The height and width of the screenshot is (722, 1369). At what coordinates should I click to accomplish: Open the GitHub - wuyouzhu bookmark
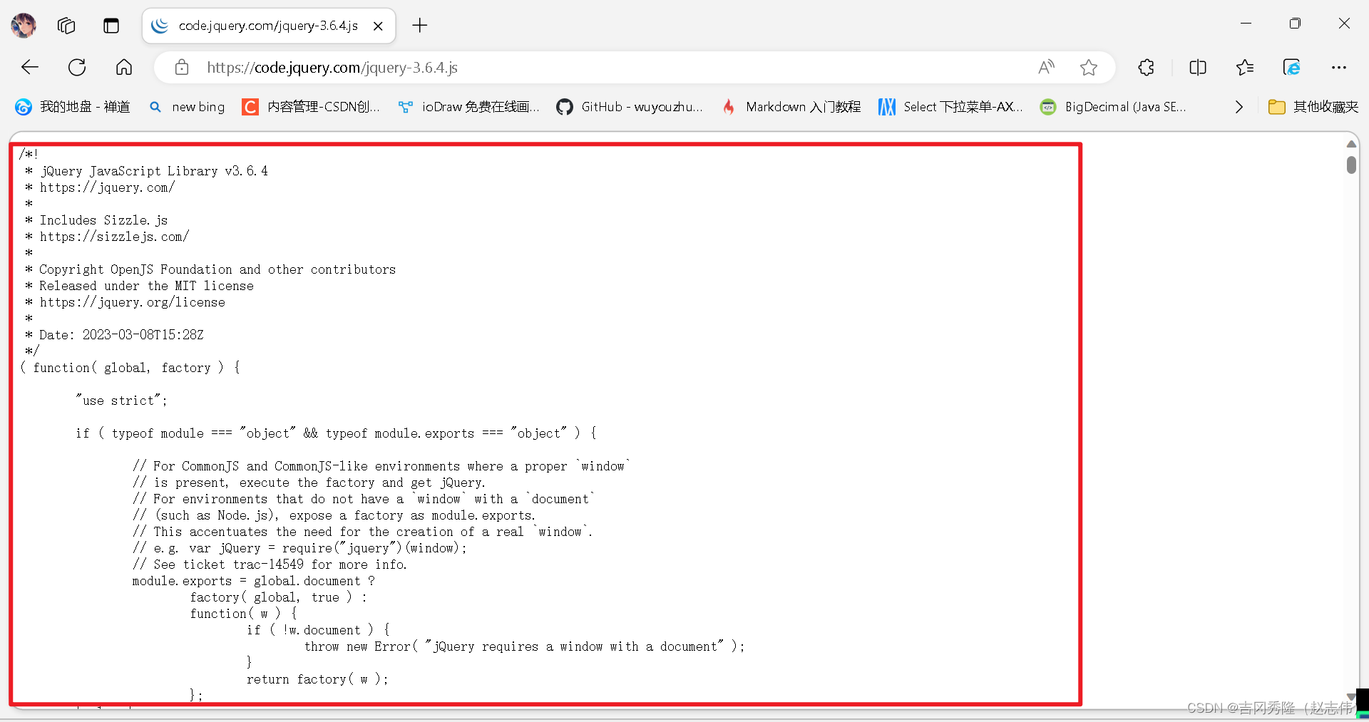[x=630, y=107]
